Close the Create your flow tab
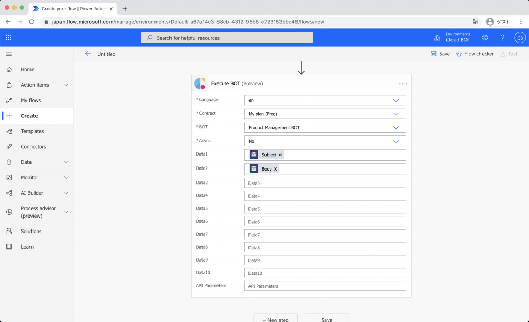 111,9
